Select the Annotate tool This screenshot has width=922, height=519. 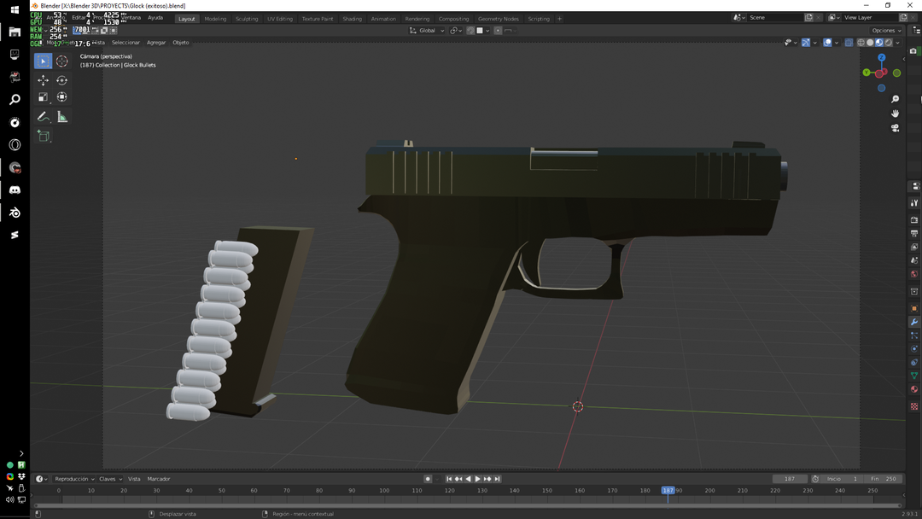click(43, 116)
